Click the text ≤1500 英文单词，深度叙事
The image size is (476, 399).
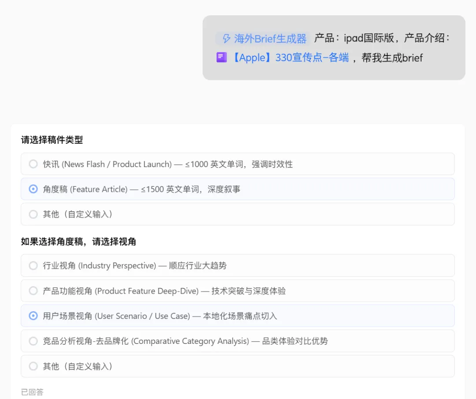[191, 190]
